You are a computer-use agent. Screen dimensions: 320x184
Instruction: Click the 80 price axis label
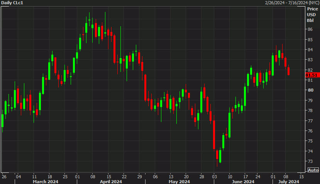pyautogui.click(x=310, y=90)
